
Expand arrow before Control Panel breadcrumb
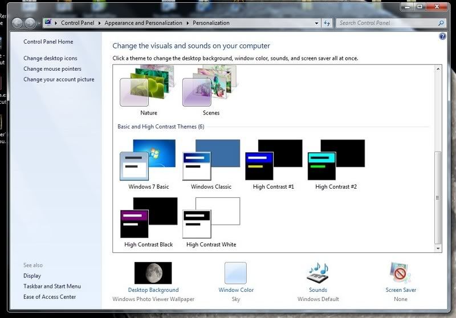tap(56, 23)
